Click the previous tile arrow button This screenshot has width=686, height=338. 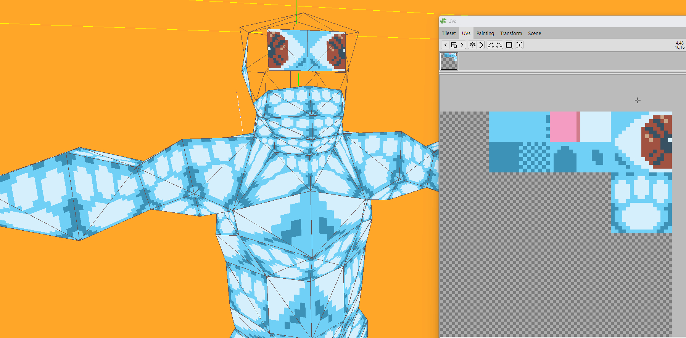point(445,45)
